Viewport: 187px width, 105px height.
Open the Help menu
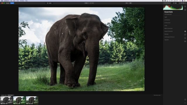[x=26, y=1]
